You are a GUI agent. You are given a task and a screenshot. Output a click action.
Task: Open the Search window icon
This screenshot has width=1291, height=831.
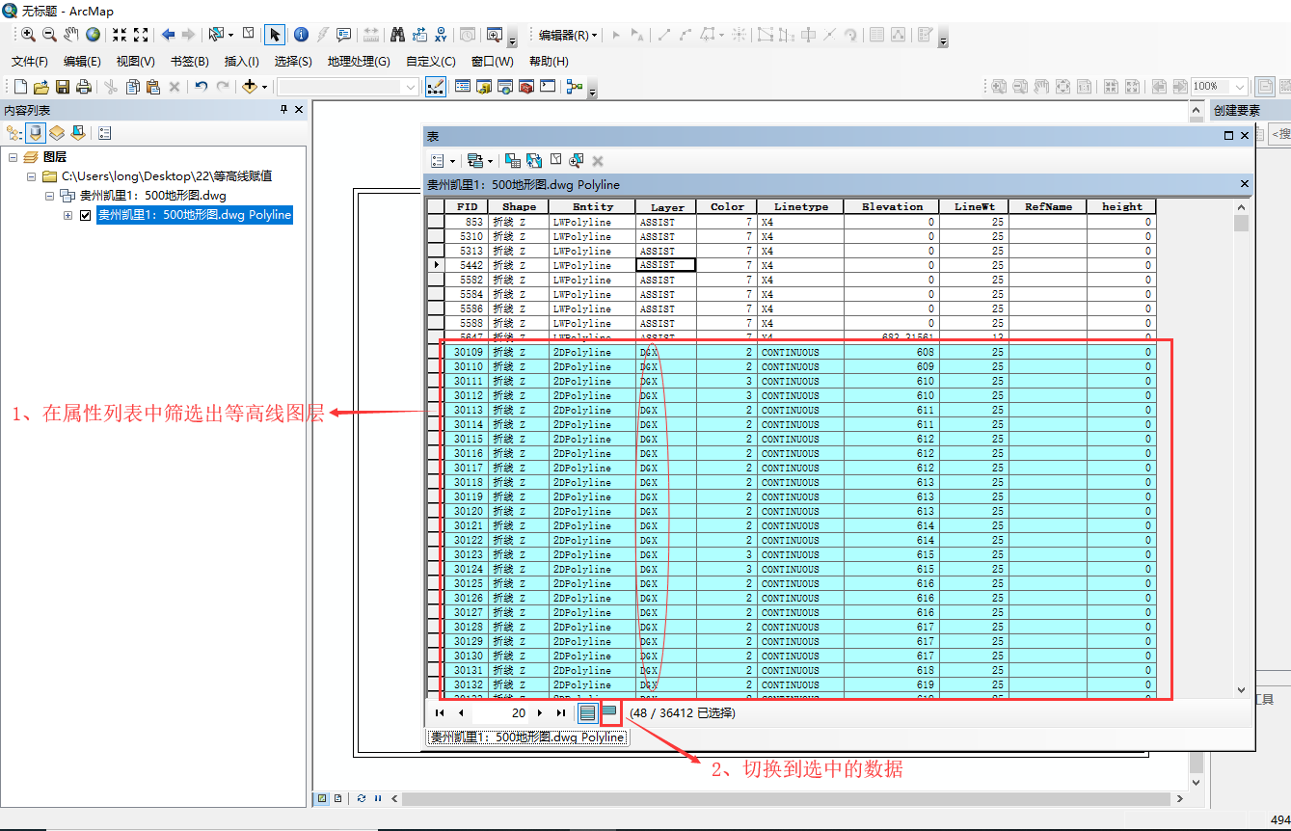(505, 87)
